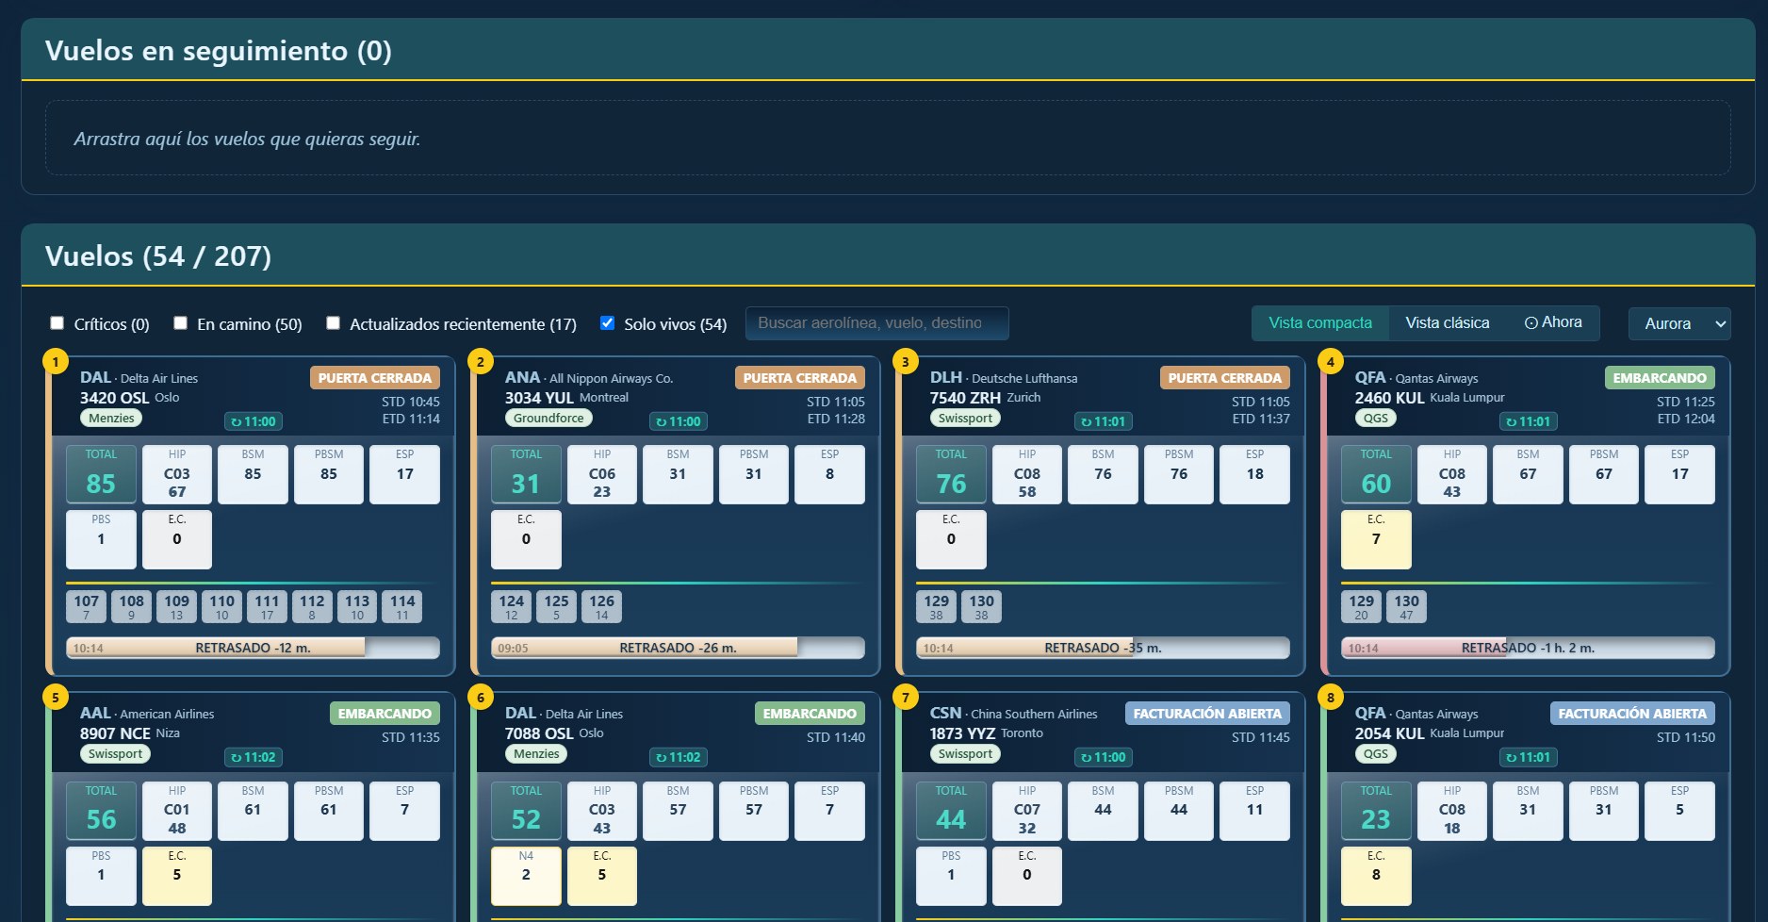
Task: Enable the Críticos (0) checkbox
Action: 57,323
